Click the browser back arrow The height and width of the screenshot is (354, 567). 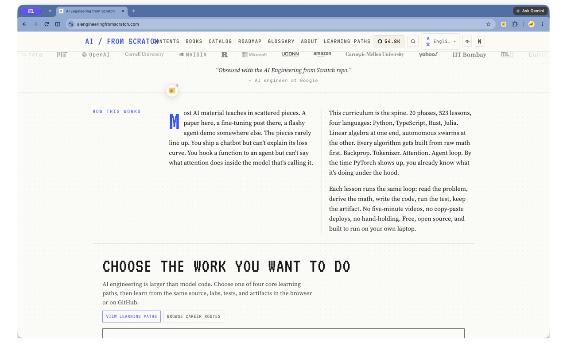24,24
